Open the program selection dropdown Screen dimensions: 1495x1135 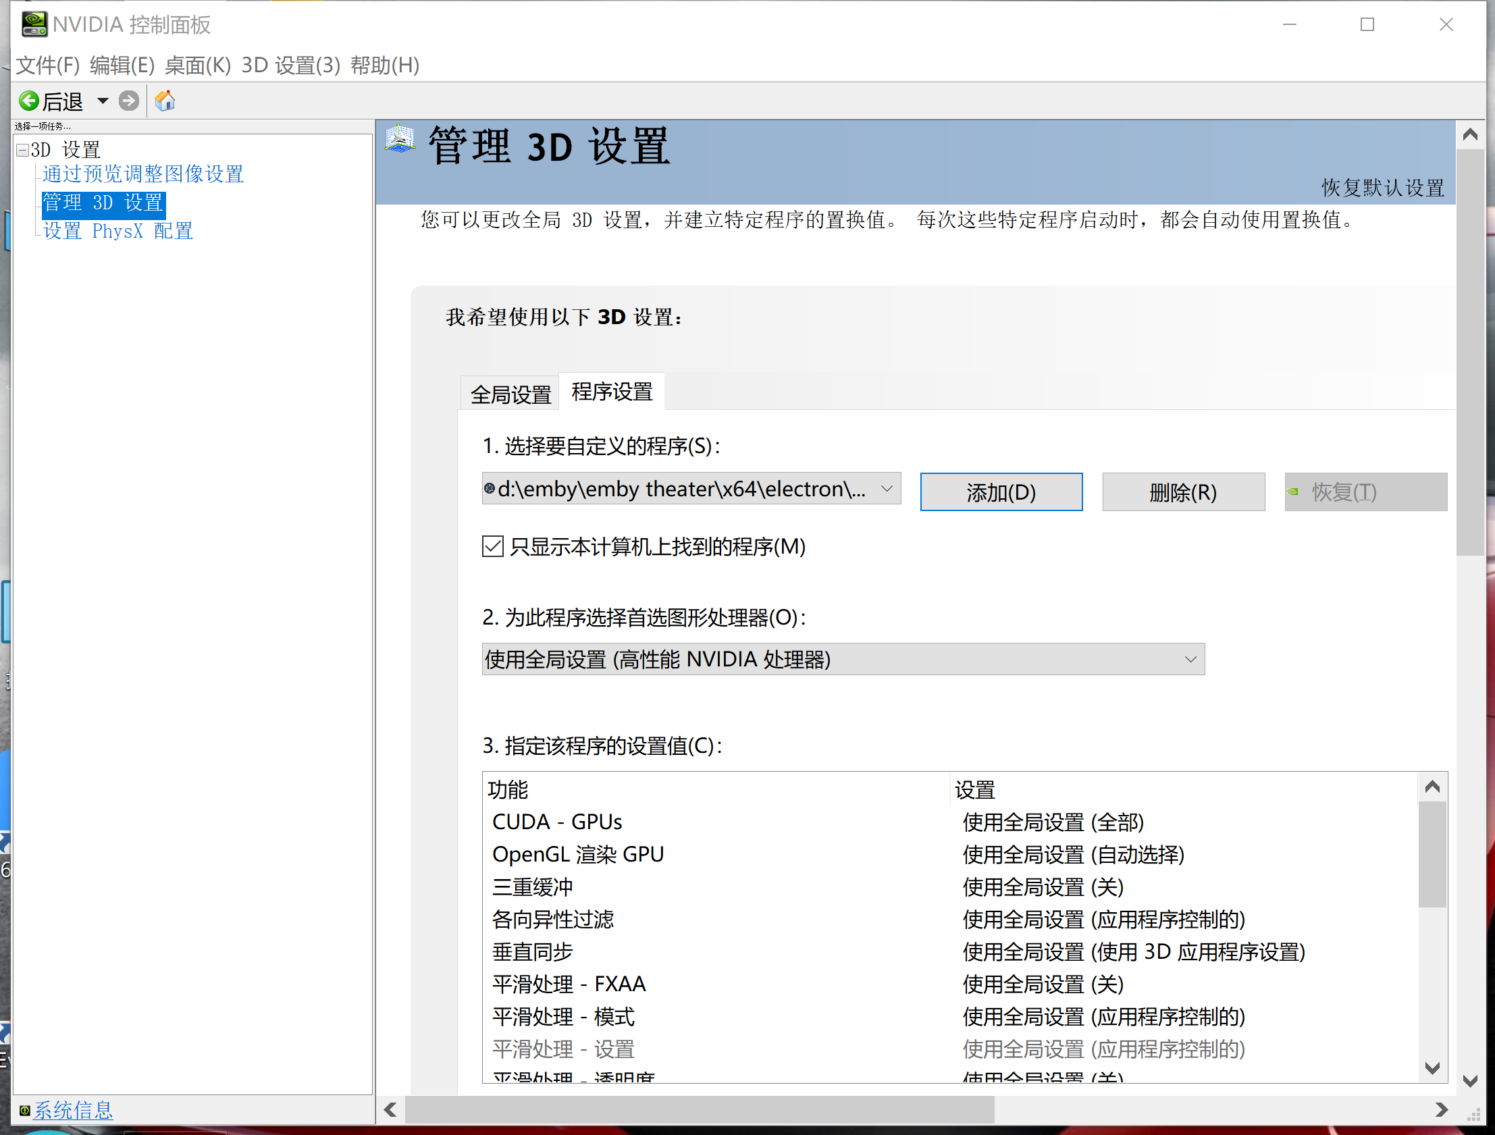[x=691, y=489]
